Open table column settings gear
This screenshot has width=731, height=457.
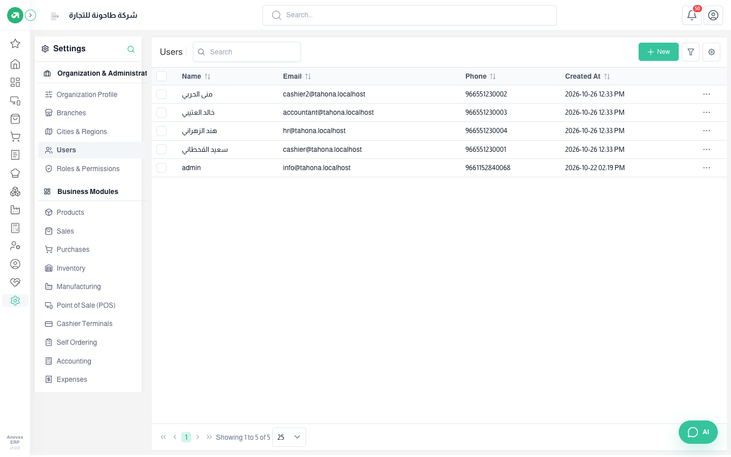pyautogui.click(x=712, y=52)
